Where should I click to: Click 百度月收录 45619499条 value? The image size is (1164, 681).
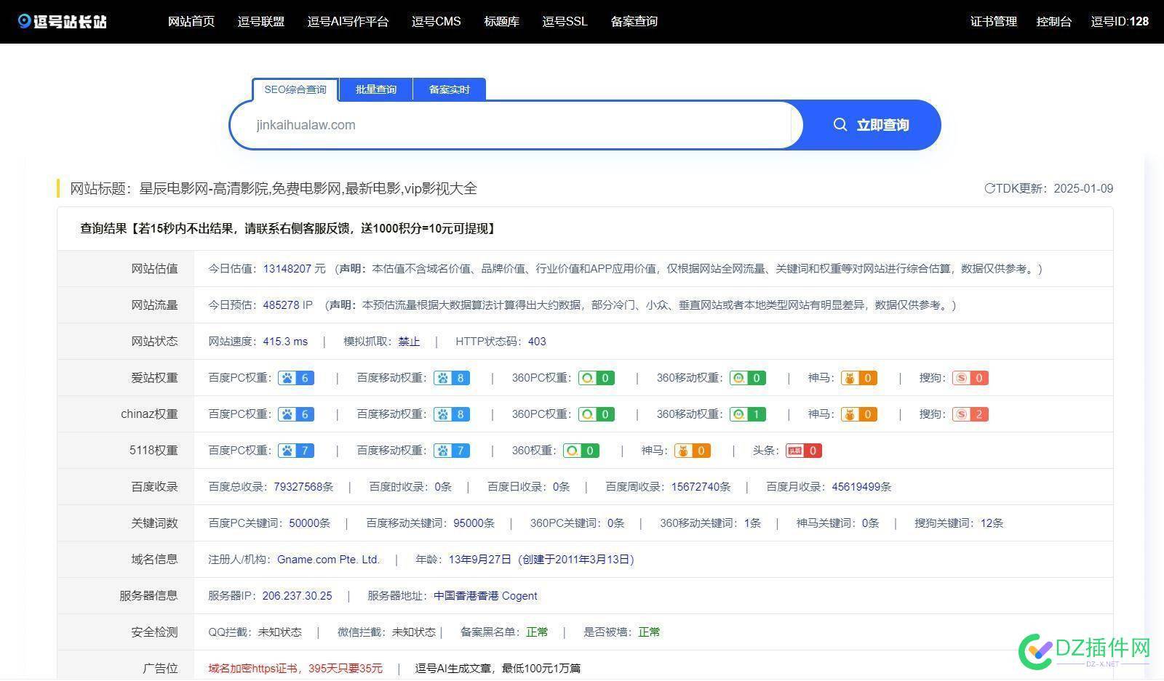tap(862, 487)
